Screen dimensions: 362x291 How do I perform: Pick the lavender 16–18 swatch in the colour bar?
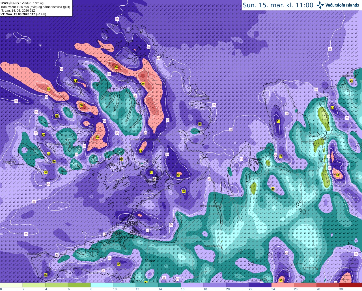(192, 285)
